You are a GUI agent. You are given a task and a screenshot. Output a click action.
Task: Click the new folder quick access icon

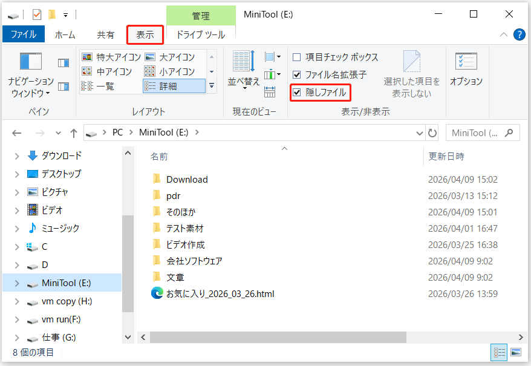point(52,15)
